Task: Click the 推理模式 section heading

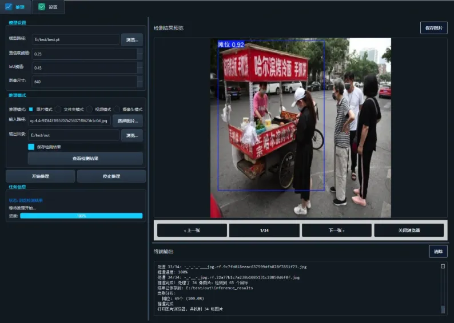Action: point(17,95)
